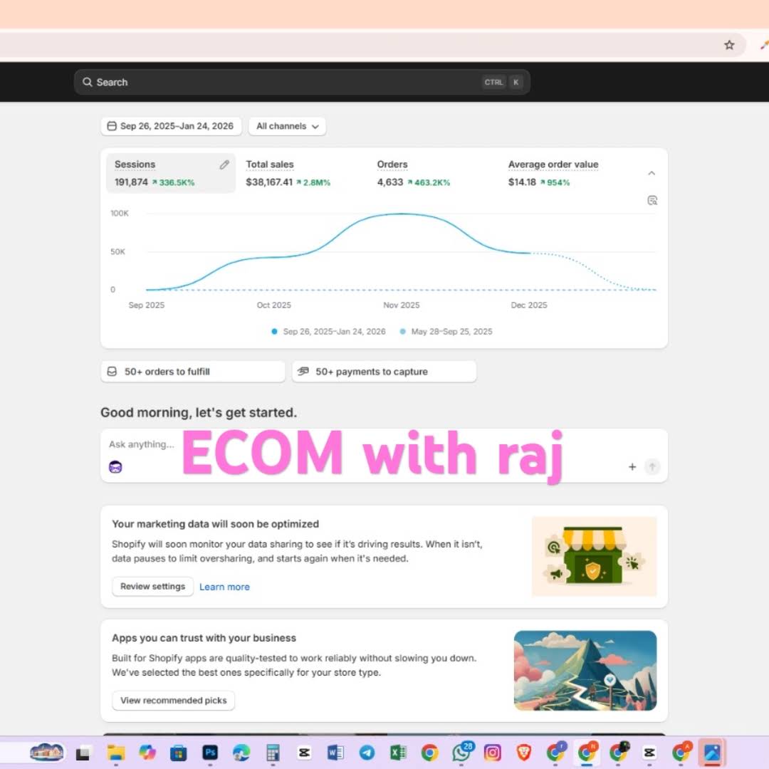Click the Oct 2025 chart axis label
Screen dimensions: 769x769
(x=273, y=305)
